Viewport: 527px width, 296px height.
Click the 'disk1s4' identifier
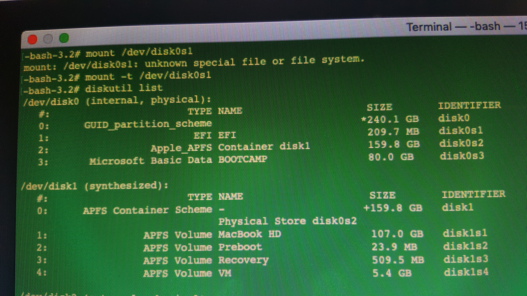[466, 272]
